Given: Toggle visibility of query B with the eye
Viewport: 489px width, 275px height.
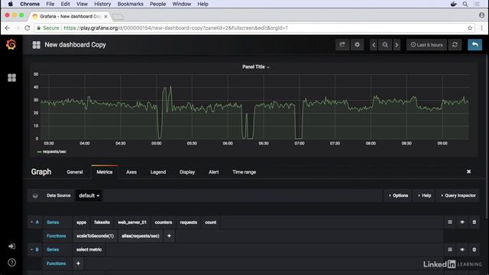Looking at the screenshot, I should pyautogui.click(x=461, y=250).
